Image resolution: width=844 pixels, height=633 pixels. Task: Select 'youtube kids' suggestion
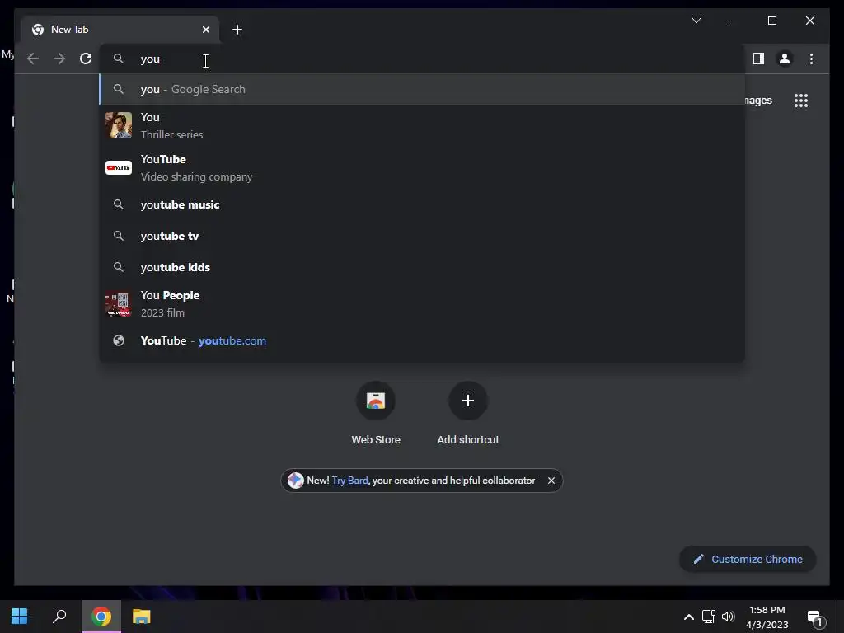pyautogui.click(x=422, y=267)
